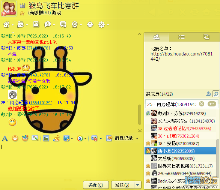Open group settings gear icon
This screenshot has height=190, width=220.
tap(101, 25)
